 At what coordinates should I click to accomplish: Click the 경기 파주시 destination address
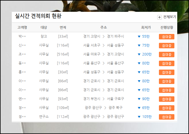coord(115,36)
